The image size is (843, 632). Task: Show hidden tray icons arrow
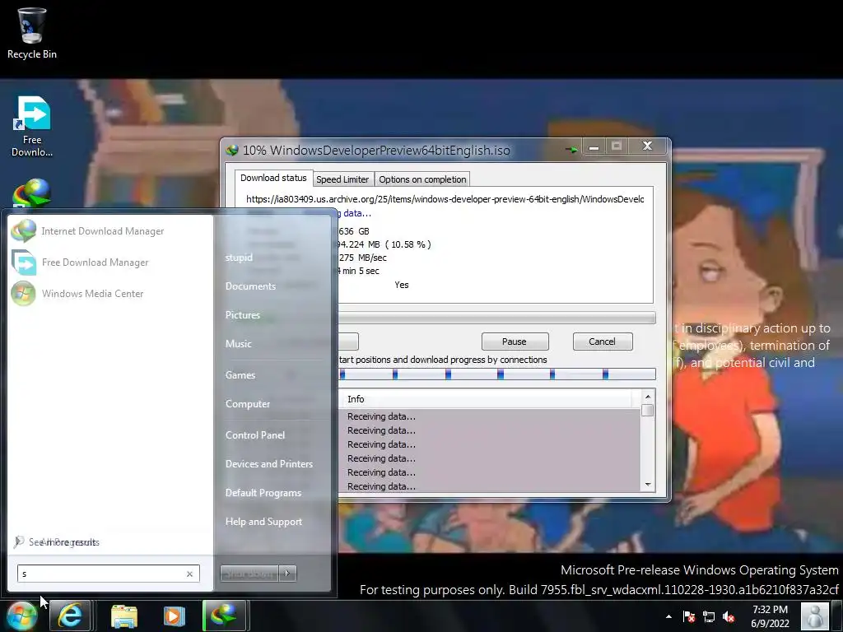click(x=668, y=616)
